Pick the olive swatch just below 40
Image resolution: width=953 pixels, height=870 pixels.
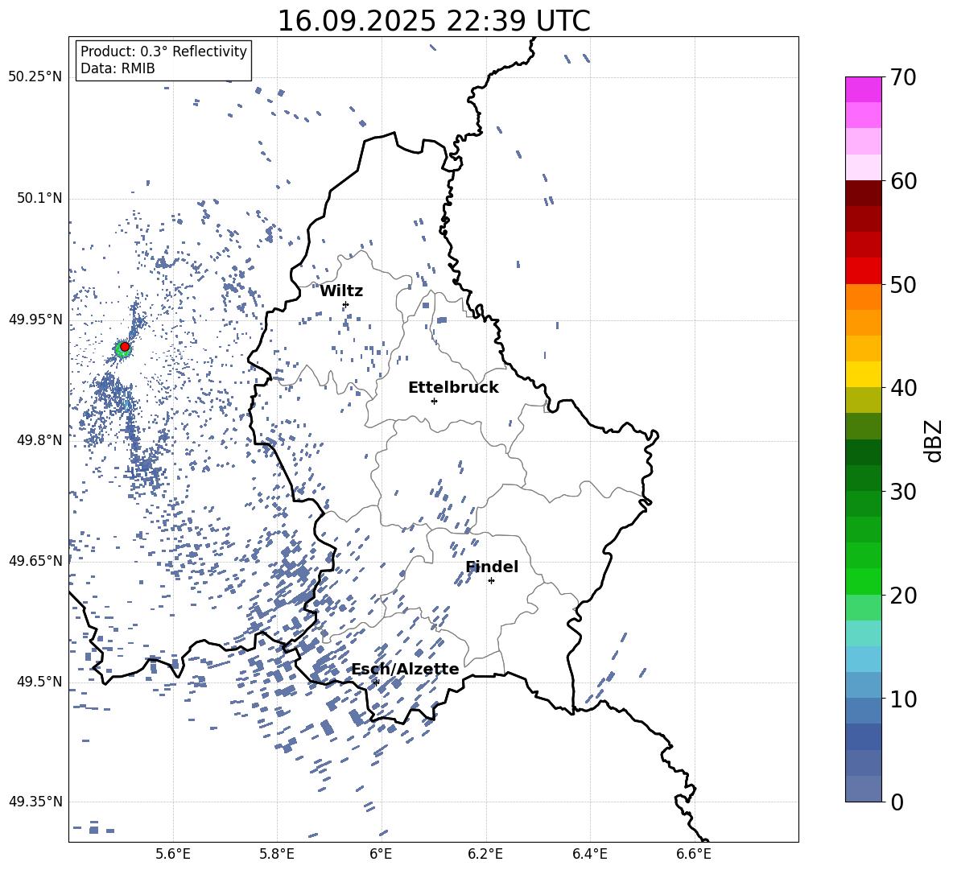click(x=864, y=400)
